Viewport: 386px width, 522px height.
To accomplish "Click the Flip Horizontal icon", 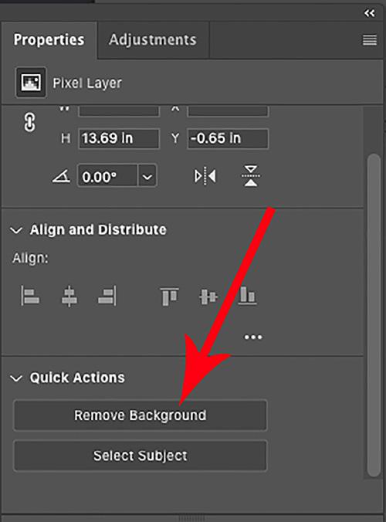I will (205, 176).
